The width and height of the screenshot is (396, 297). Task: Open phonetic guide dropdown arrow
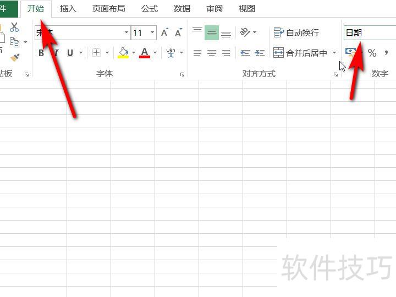(x=182, y=53)
